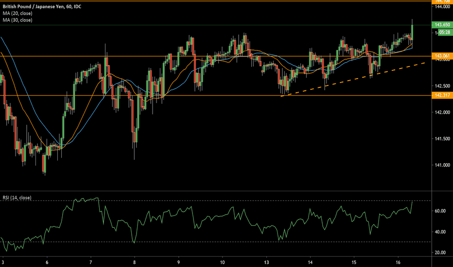Image resolution: width=453 pixels, height=267 pixels.
Task: Click the orange 142.317 price level label
Action: pos(442,95)
